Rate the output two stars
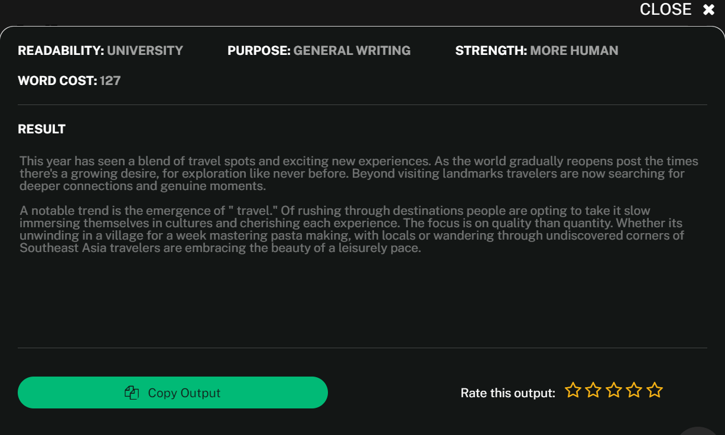Screen dimensions: 725x435 point(593,390)
